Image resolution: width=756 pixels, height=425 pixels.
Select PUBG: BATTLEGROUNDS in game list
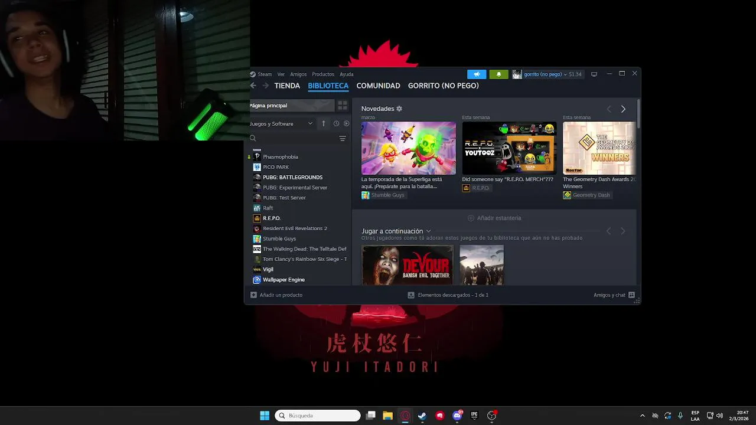click(x=293, y=177)
